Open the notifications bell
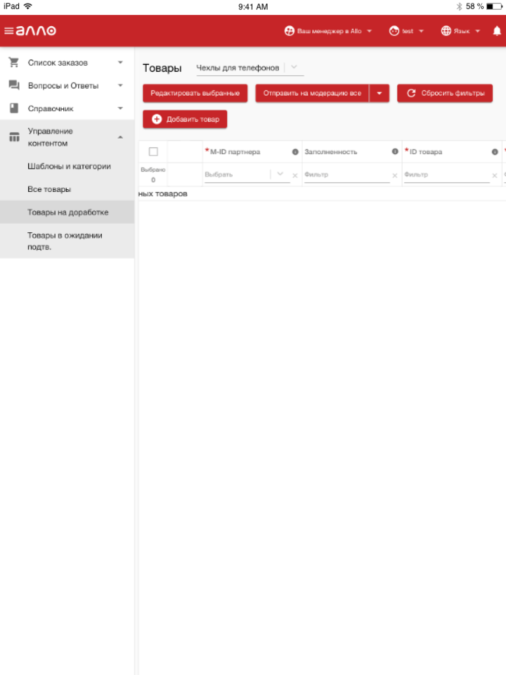Screen dimensions: 506x675 coord(497,31)
